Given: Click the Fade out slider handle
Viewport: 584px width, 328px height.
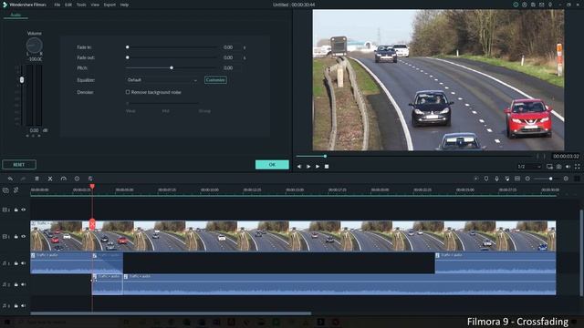Looking at the screenshot, I should pos(128,57).
